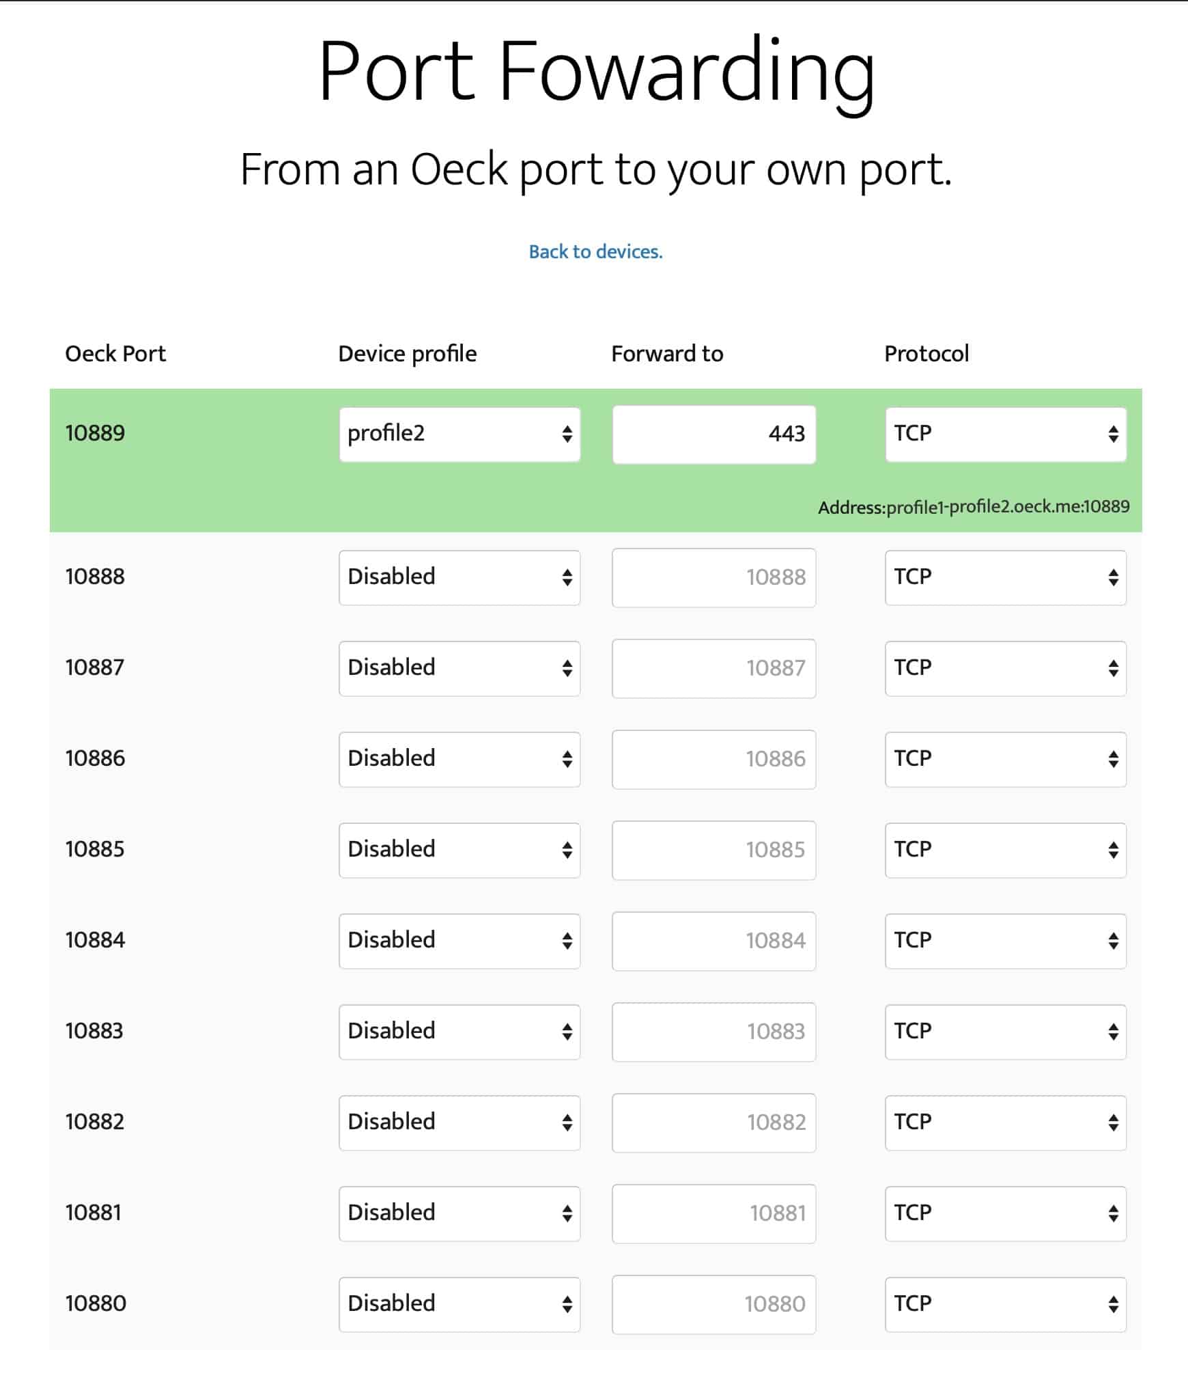This screenshot has width=1188, height=1380.
Task: Click the Forward to field for port 10885
Action: [714, 850]
